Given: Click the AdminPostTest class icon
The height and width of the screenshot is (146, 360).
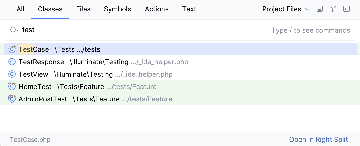Looking at the screenshot, I should tap(12, 99).
